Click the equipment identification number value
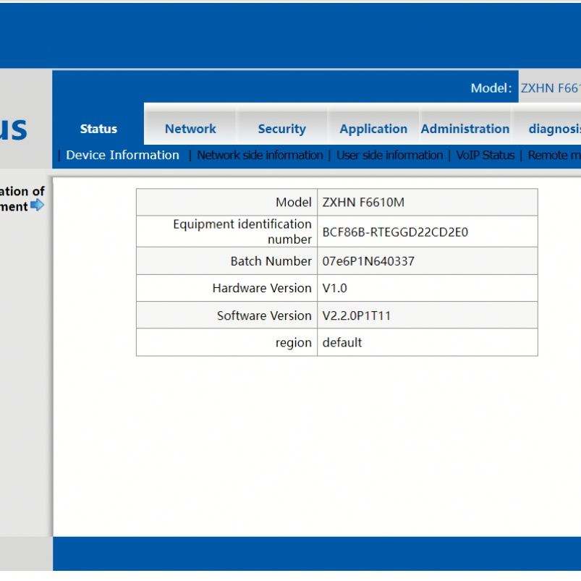Image resolution: width=581 pixels, height=581 pixels. click(395, 232)
